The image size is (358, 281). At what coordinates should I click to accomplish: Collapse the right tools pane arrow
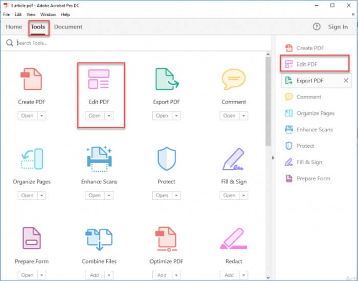point(273,157)
